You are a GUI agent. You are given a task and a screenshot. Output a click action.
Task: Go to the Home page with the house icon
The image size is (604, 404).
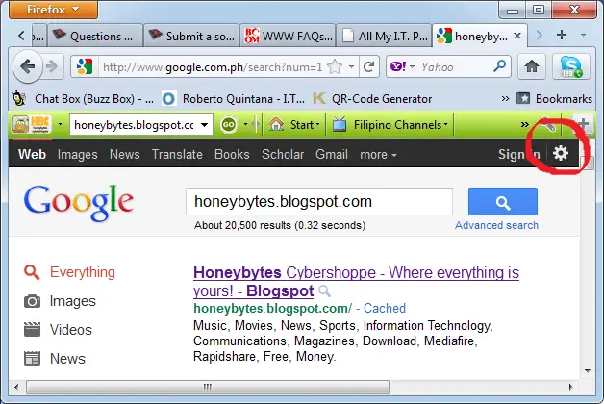tap(532, 67)
